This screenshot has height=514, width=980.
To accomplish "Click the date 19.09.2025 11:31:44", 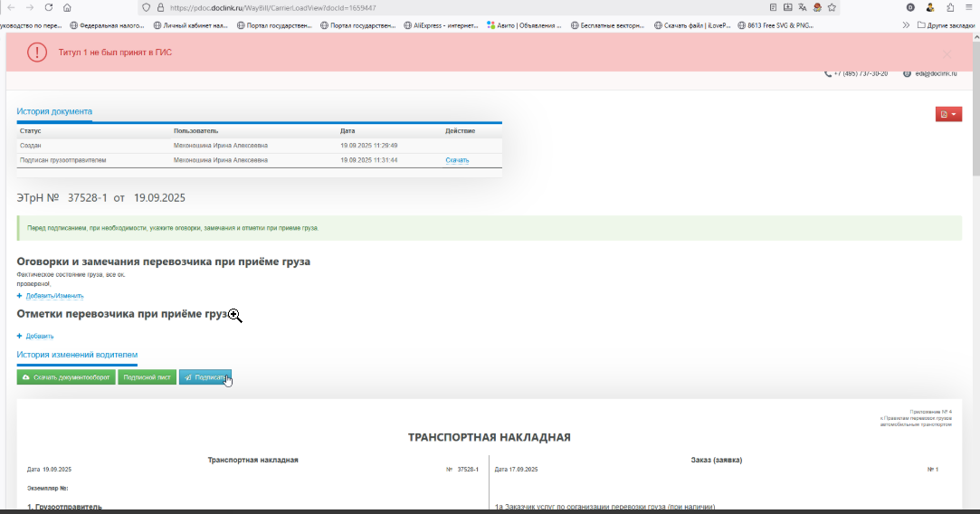I will [369, 160].
